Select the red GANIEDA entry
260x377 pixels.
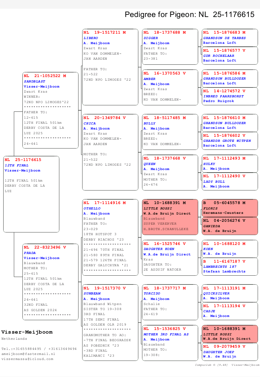pyautogui.click(x=230, y=225)
